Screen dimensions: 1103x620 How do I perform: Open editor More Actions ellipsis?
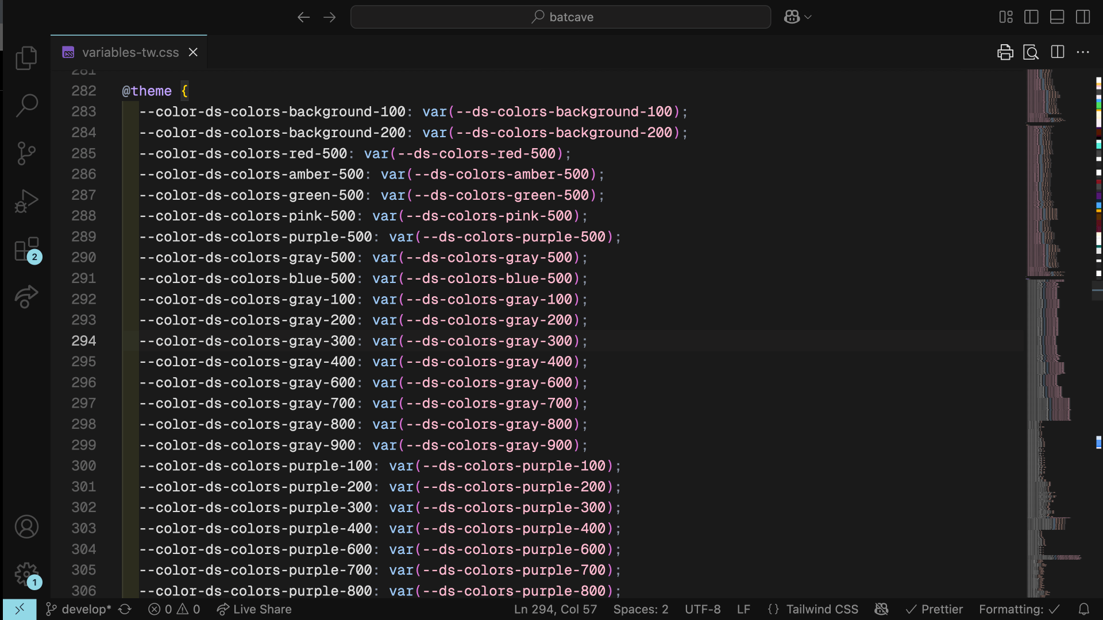click(1083, 52)
